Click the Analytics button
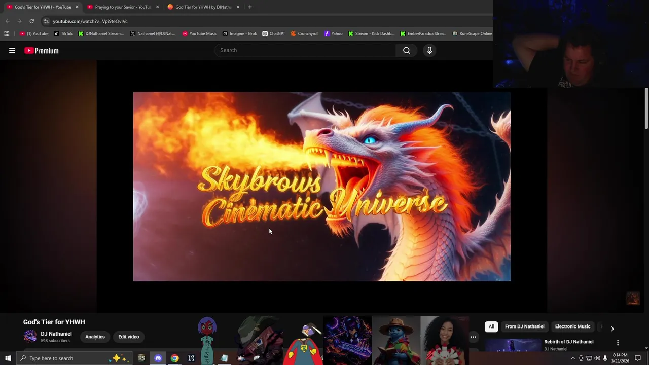 click(95, 337)
